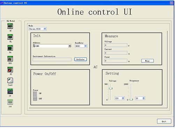This screenshot has width=175, height=130.
Task: Click the Frequency slider handle
Action: [131, 99]
